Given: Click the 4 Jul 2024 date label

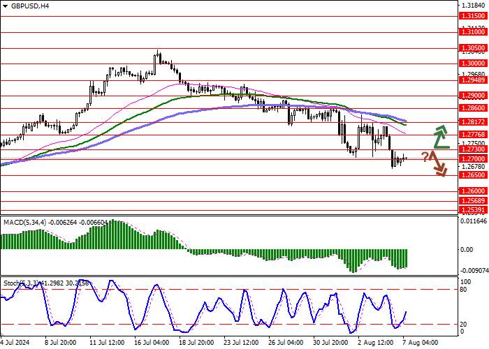Looking at the screenshot, I should click(15, 343).
